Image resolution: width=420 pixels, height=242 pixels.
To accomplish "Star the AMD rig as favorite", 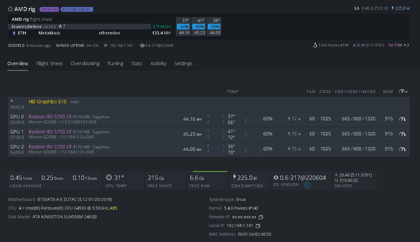I will click(10, 9).
